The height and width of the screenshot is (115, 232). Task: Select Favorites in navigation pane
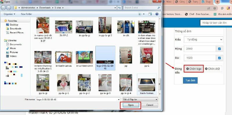point(12,21)
